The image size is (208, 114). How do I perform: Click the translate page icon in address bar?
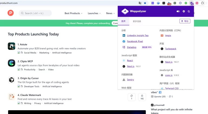[x=140, y=3]
